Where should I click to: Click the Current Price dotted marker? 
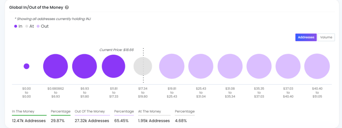click(143, 65)
